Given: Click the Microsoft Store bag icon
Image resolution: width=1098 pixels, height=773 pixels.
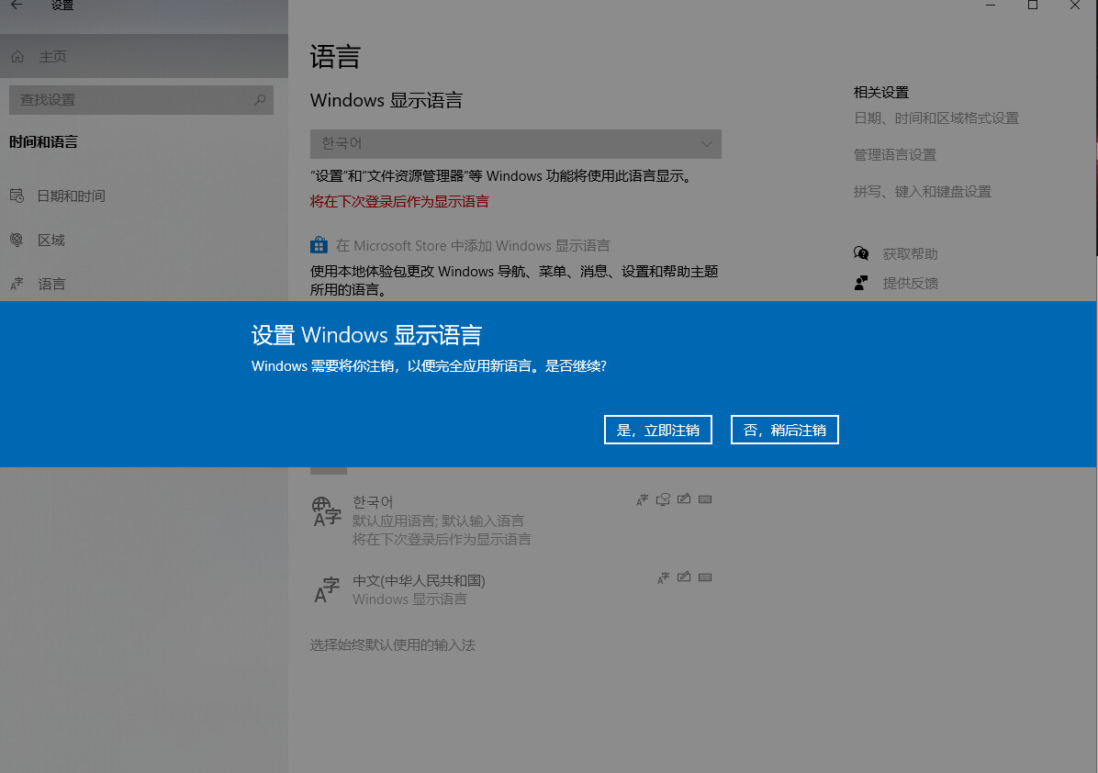Looking at the screenshot, I should pos(319,245).
